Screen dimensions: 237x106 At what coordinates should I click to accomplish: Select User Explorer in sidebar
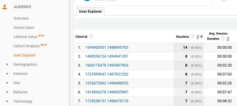click(25, 55)
